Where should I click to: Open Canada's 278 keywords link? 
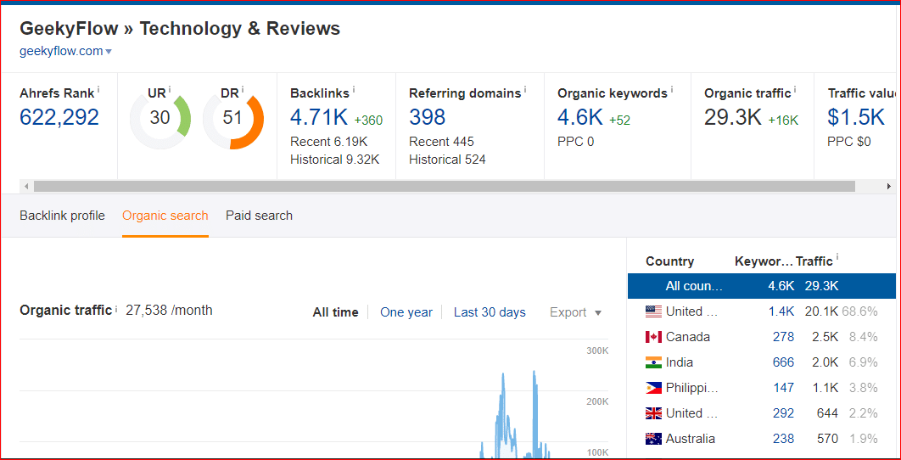tap(783, 337)
